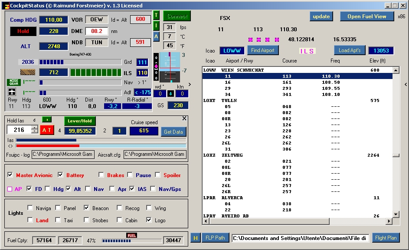Select runway 16 row under LOWW
The height and width of the screenshot is (250, 409).
coord(298,82)
